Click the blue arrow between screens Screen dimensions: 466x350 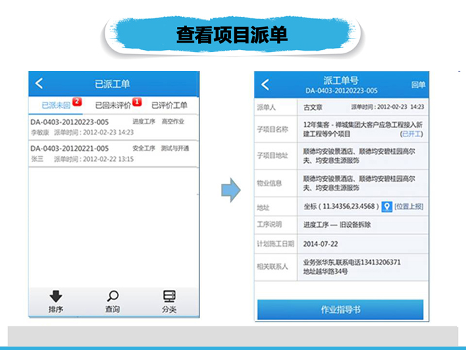coord(231,190)
